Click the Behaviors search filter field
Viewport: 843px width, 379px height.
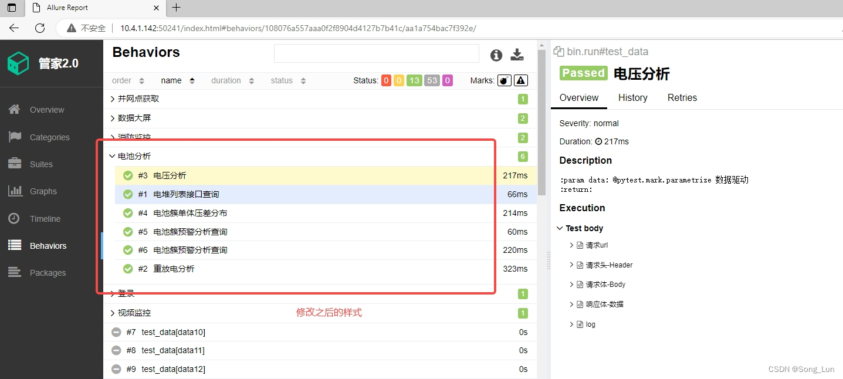point(376,53)
